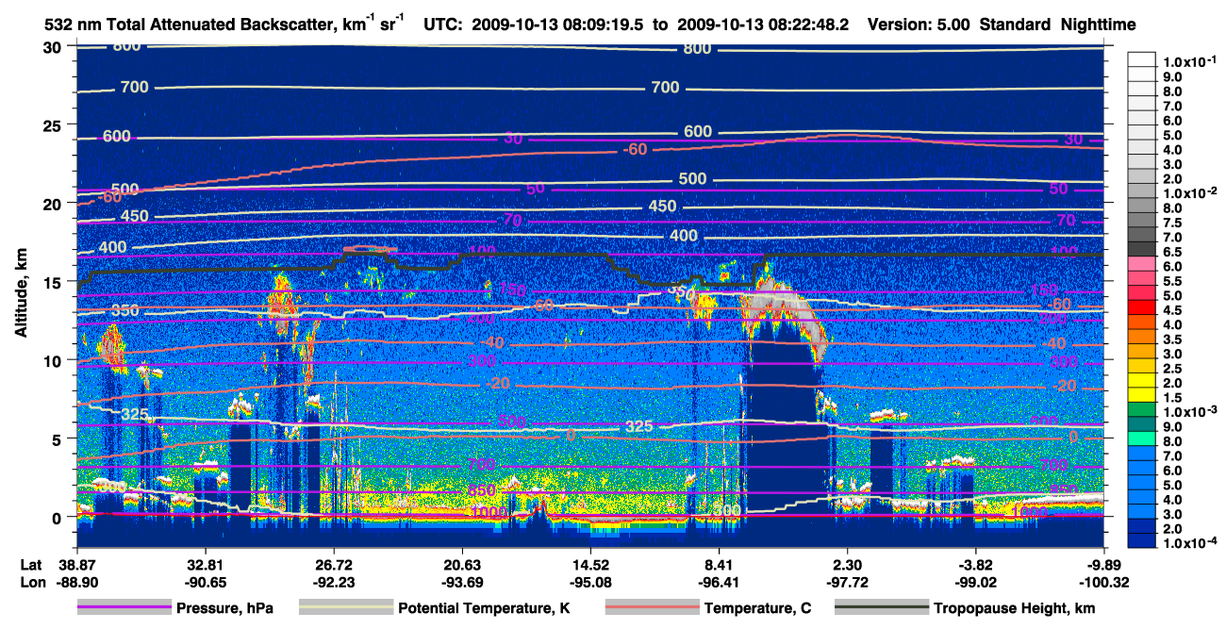Click the magenta Pressure, hPa legend line sample
1226x629 pixels.
(124, 608)
